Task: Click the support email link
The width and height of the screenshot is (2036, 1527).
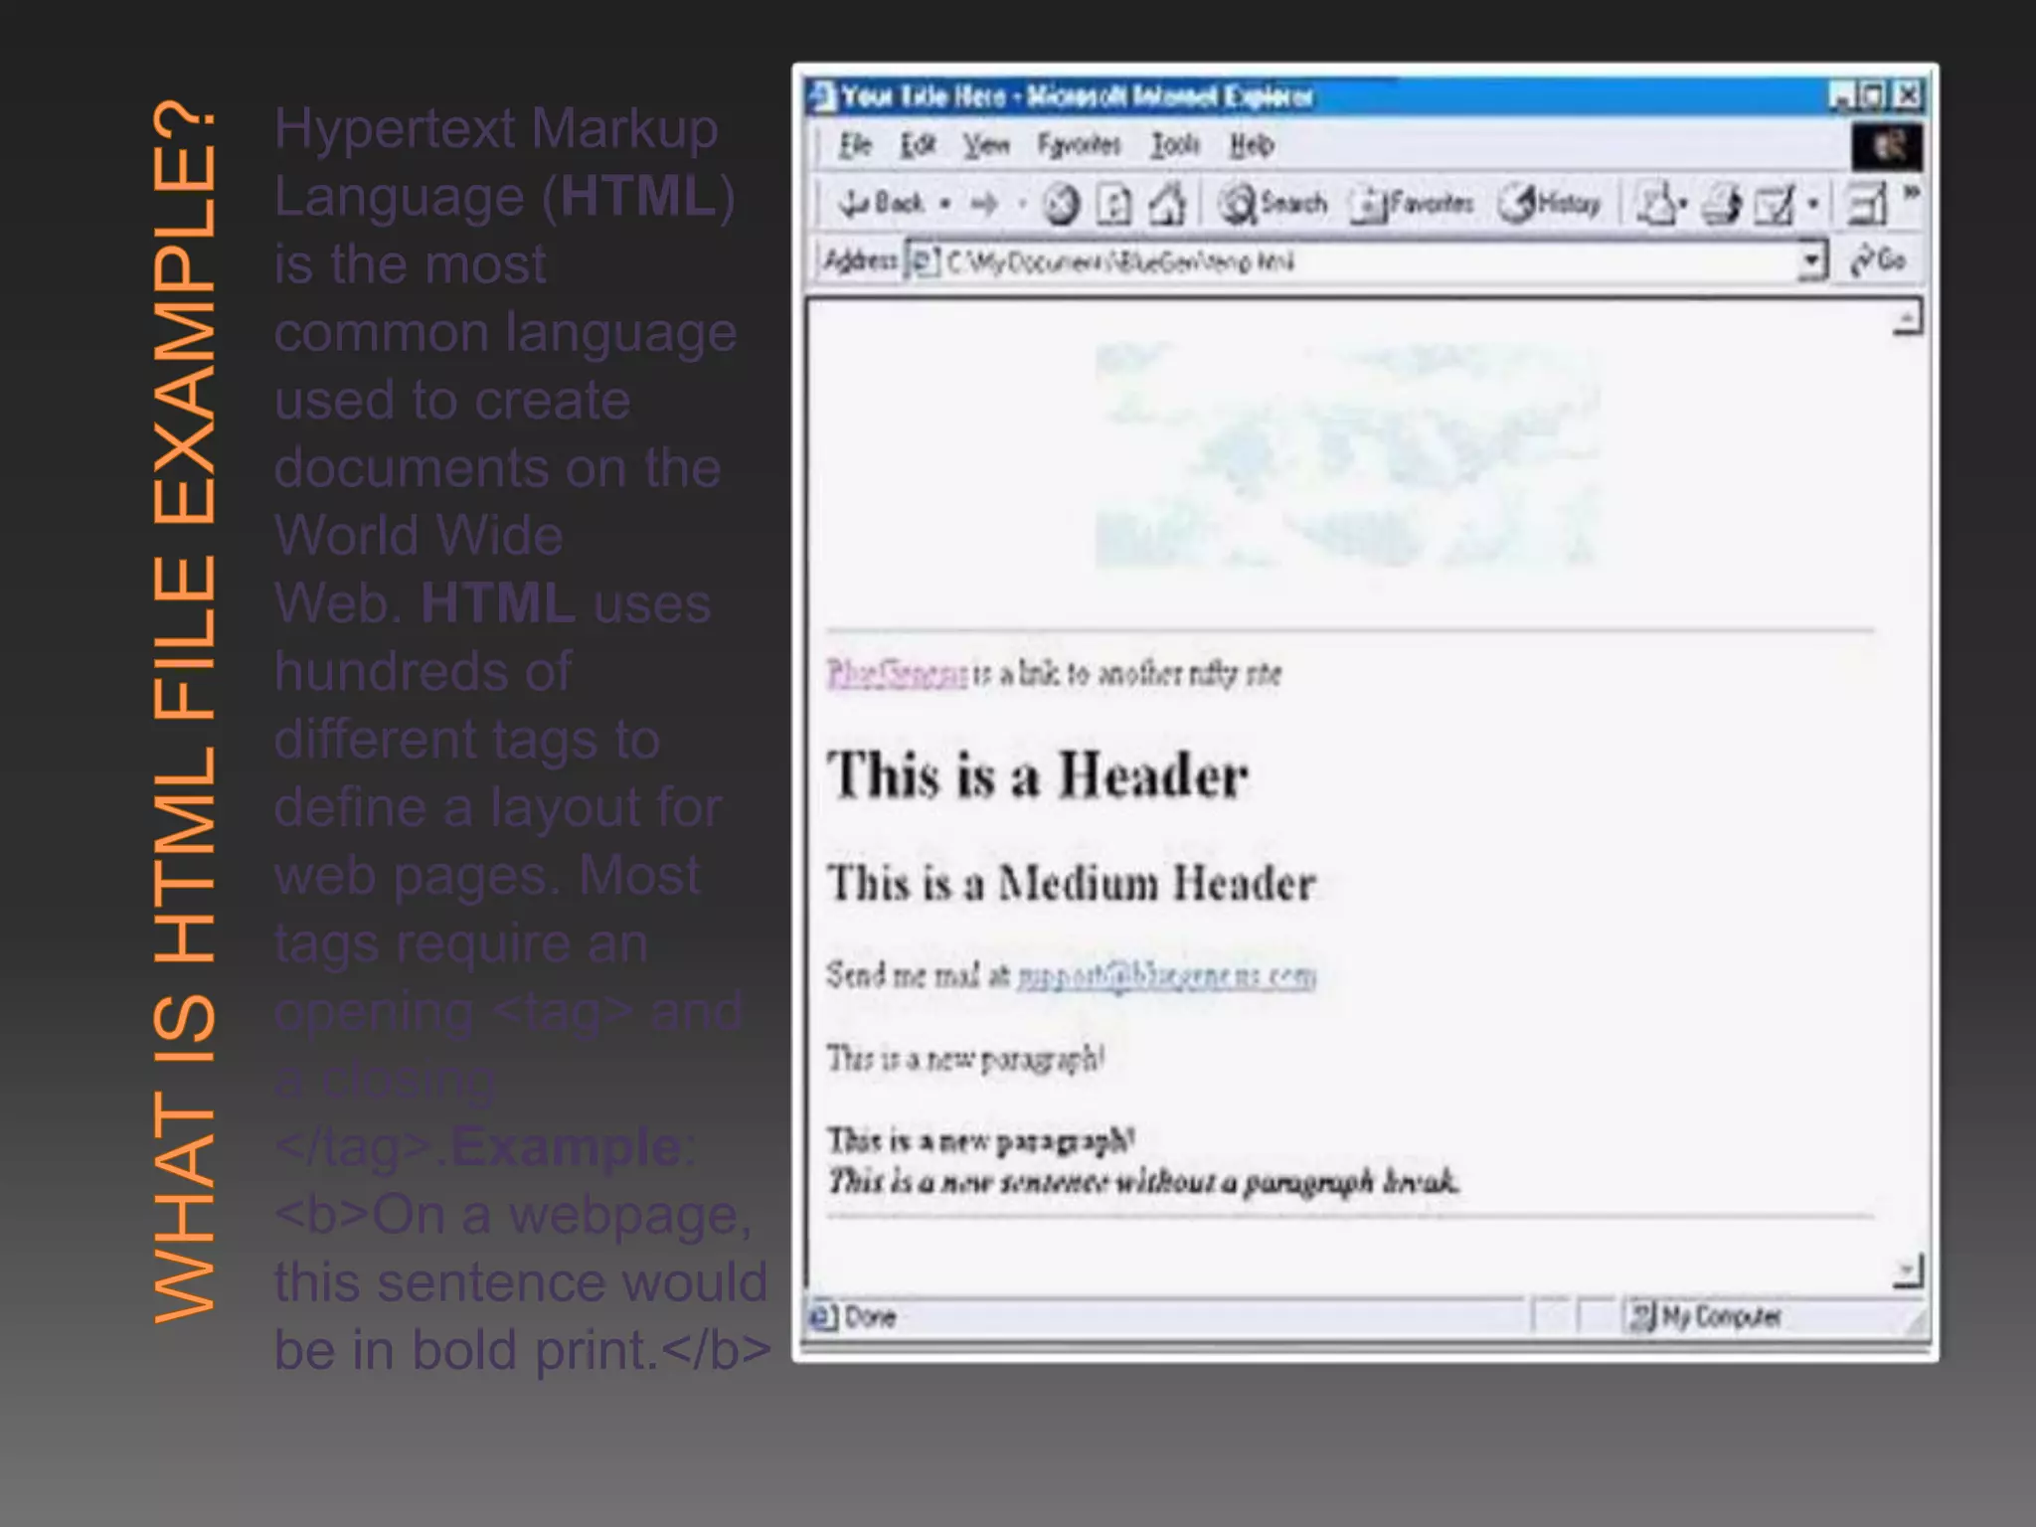Action: [x=1166, y=975]
